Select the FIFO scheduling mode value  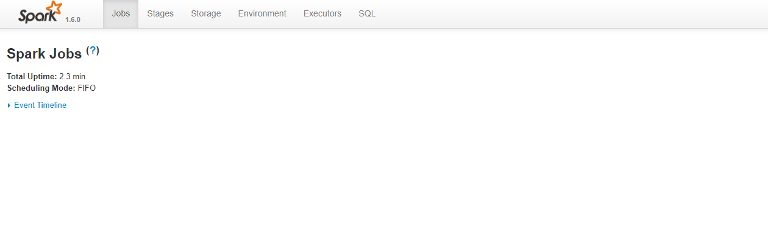pyautogui.click(x=87, y=88)
